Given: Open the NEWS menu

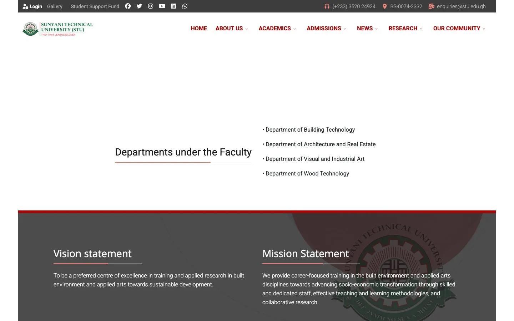Looking at the screenshot, I should coord(365,29).
